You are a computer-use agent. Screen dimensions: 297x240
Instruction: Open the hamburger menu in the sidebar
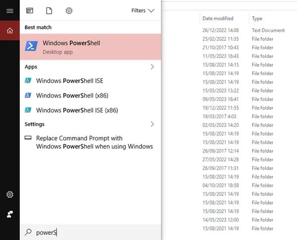pyautogui.click(x=10, y=11)
